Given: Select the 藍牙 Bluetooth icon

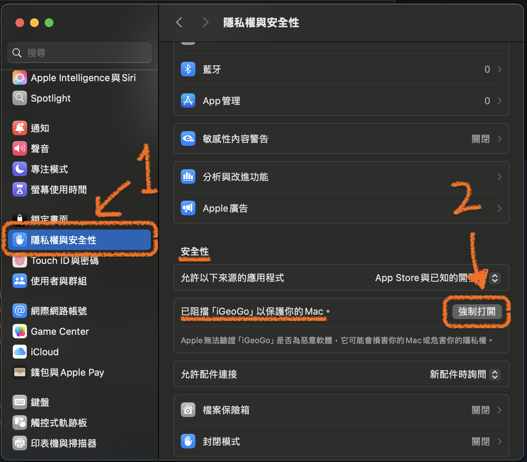Looking at the screenshot, I should (x=188, y=69).
